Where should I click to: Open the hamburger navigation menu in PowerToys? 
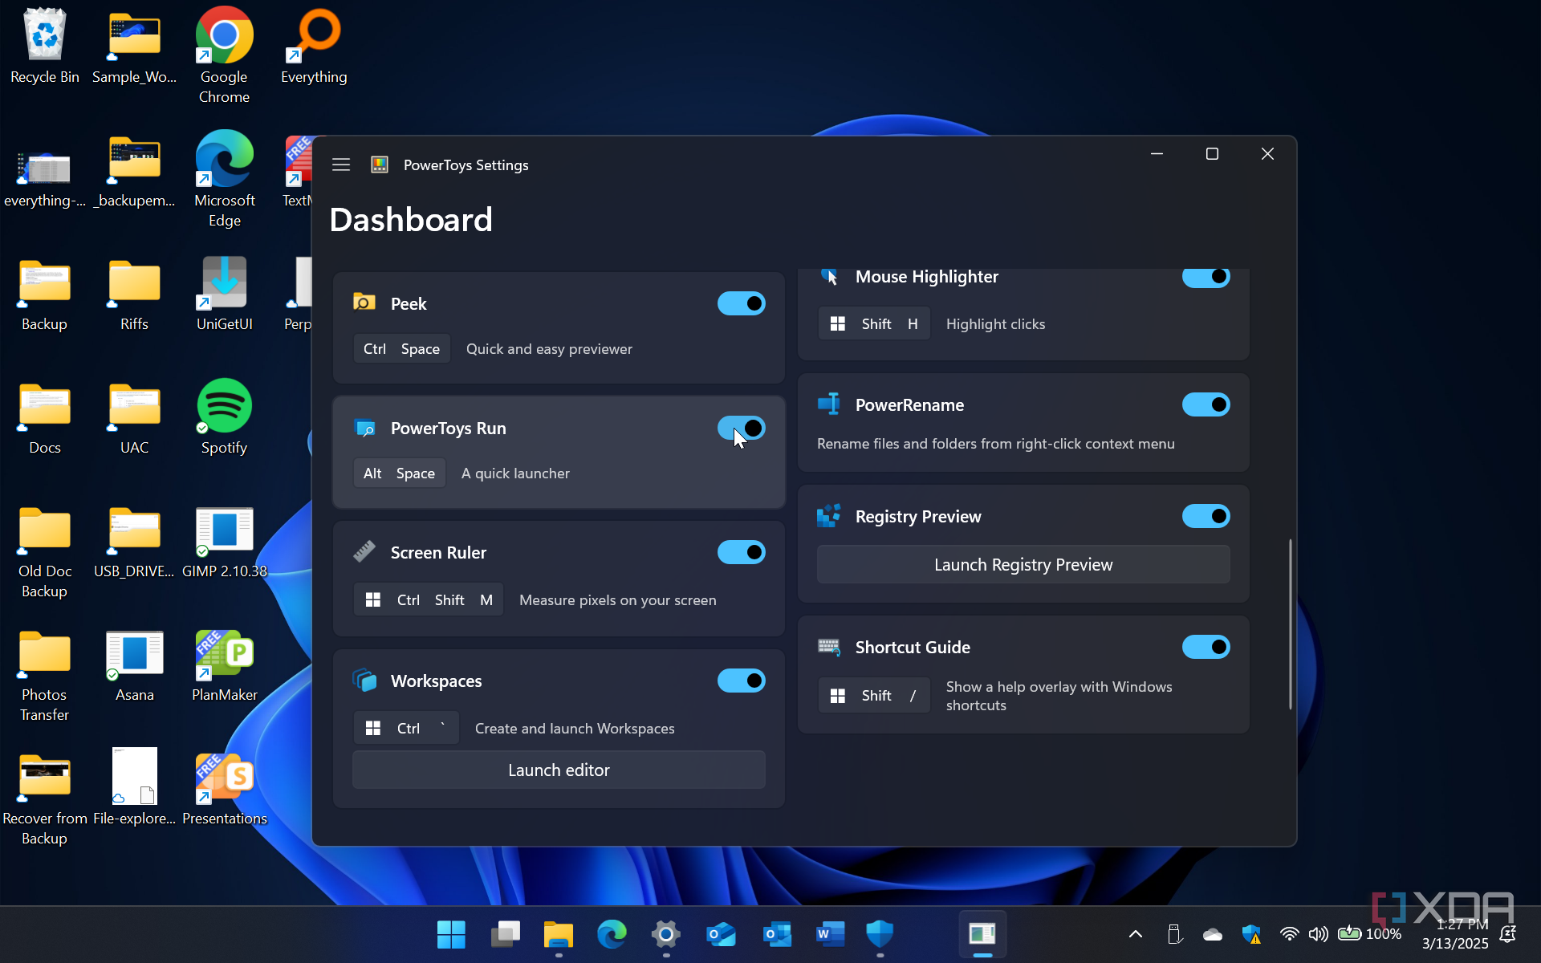(341, 165)
